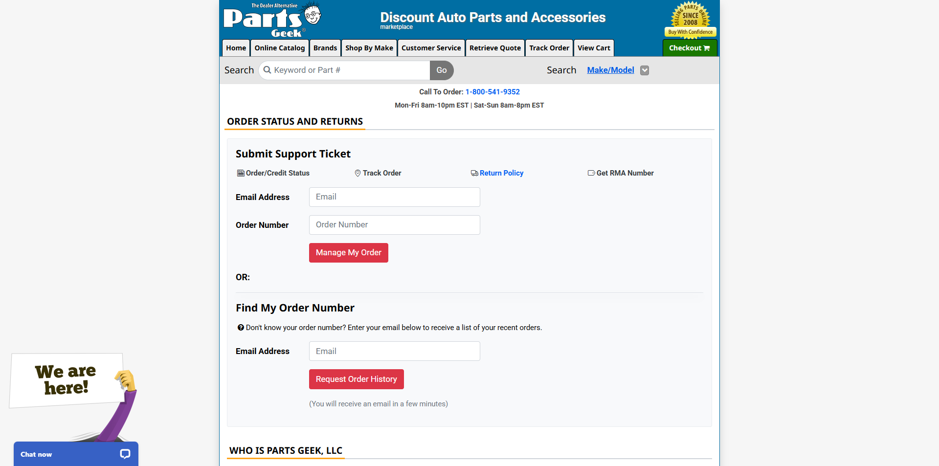
Task: Click the WHO IS PARTS GEEK, LLC heading
Action: 286,450
